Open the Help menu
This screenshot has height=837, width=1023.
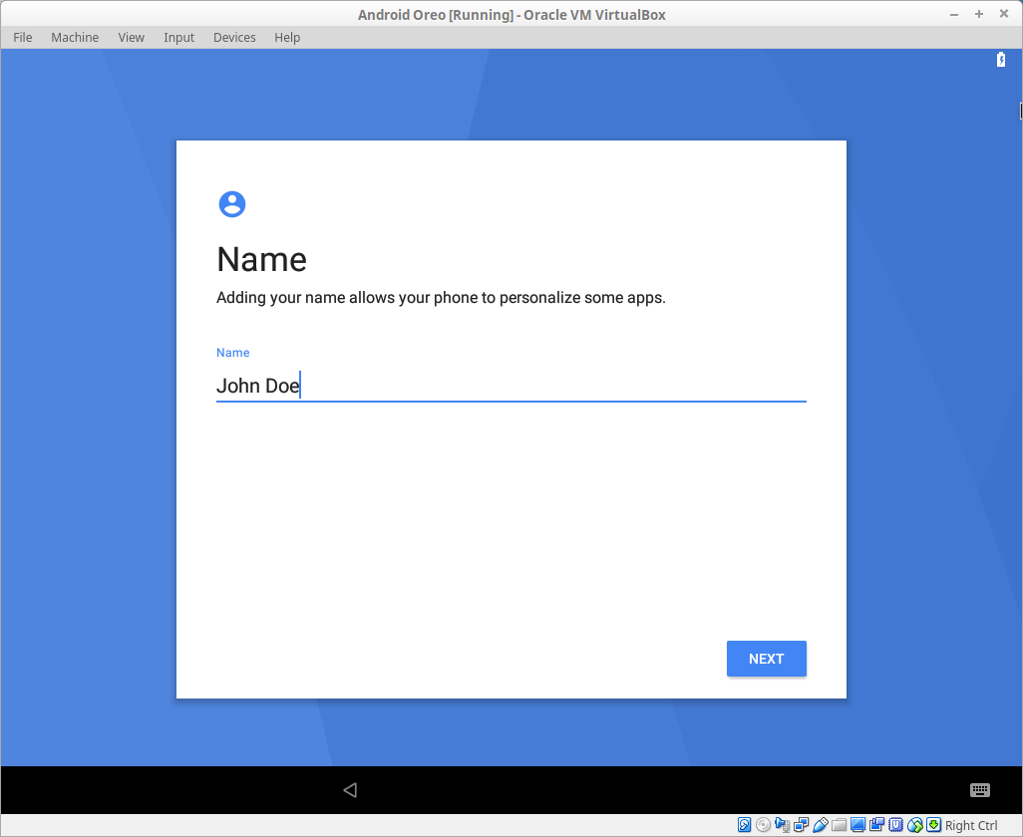tap(287, 37)
